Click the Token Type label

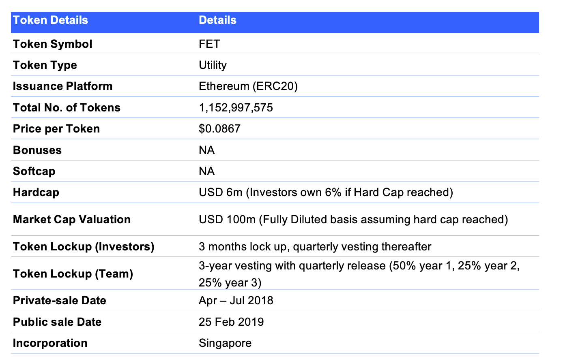click(45, 65)
